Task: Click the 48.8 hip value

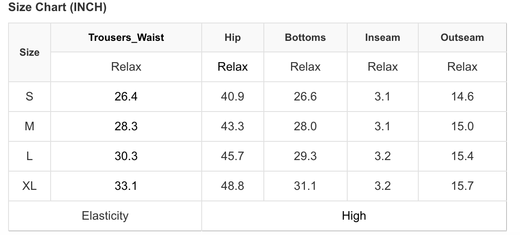Action: click(232, 186)
